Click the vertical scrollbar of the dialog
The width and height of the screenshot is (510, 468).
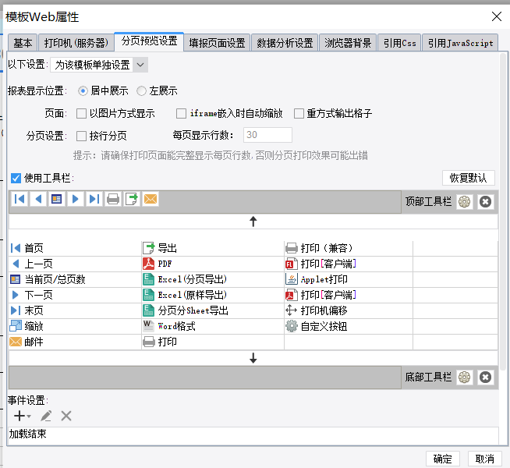[503, 211]
